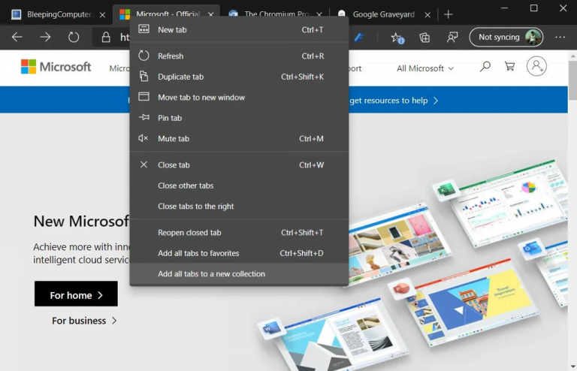Close the Google Graveyard tab
The image size is (577, 371).
tap(427, 15)
